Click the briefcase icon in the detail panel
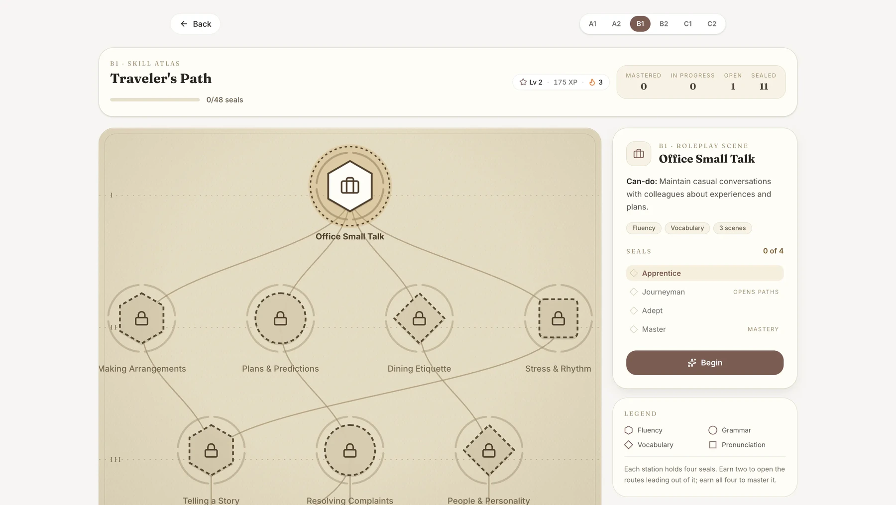The height and width of the screenshot is (505, 896). click(x=639, y=154)
